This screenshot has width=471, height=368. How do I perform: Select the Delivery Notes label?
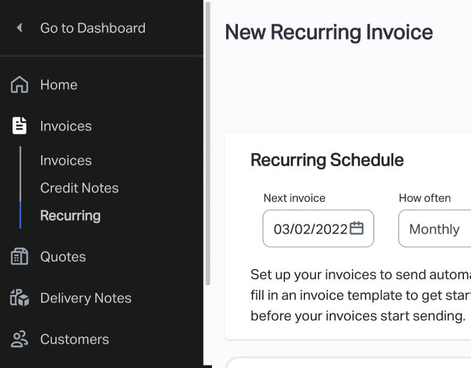[85, 298]
